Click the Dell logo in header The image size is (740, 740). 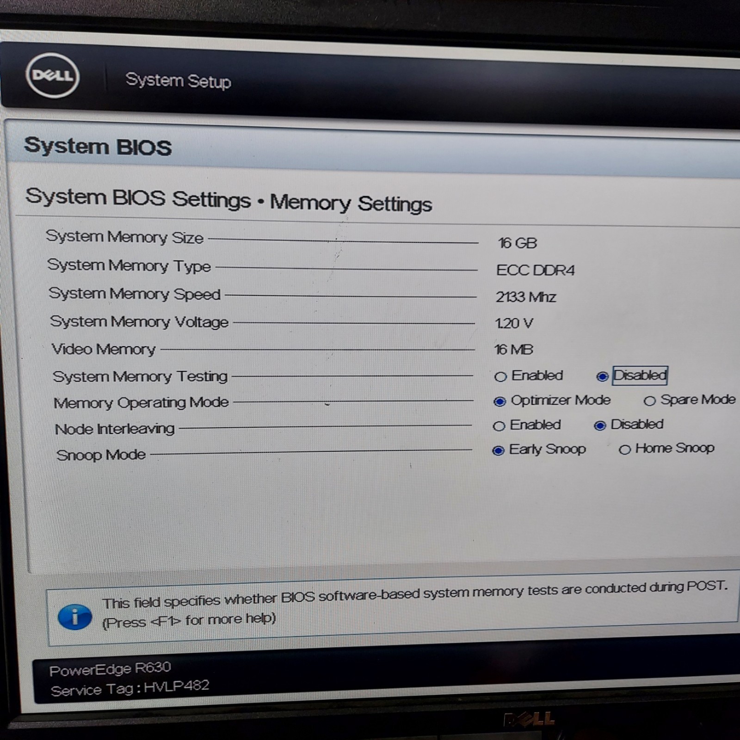(x=52, y=76)
